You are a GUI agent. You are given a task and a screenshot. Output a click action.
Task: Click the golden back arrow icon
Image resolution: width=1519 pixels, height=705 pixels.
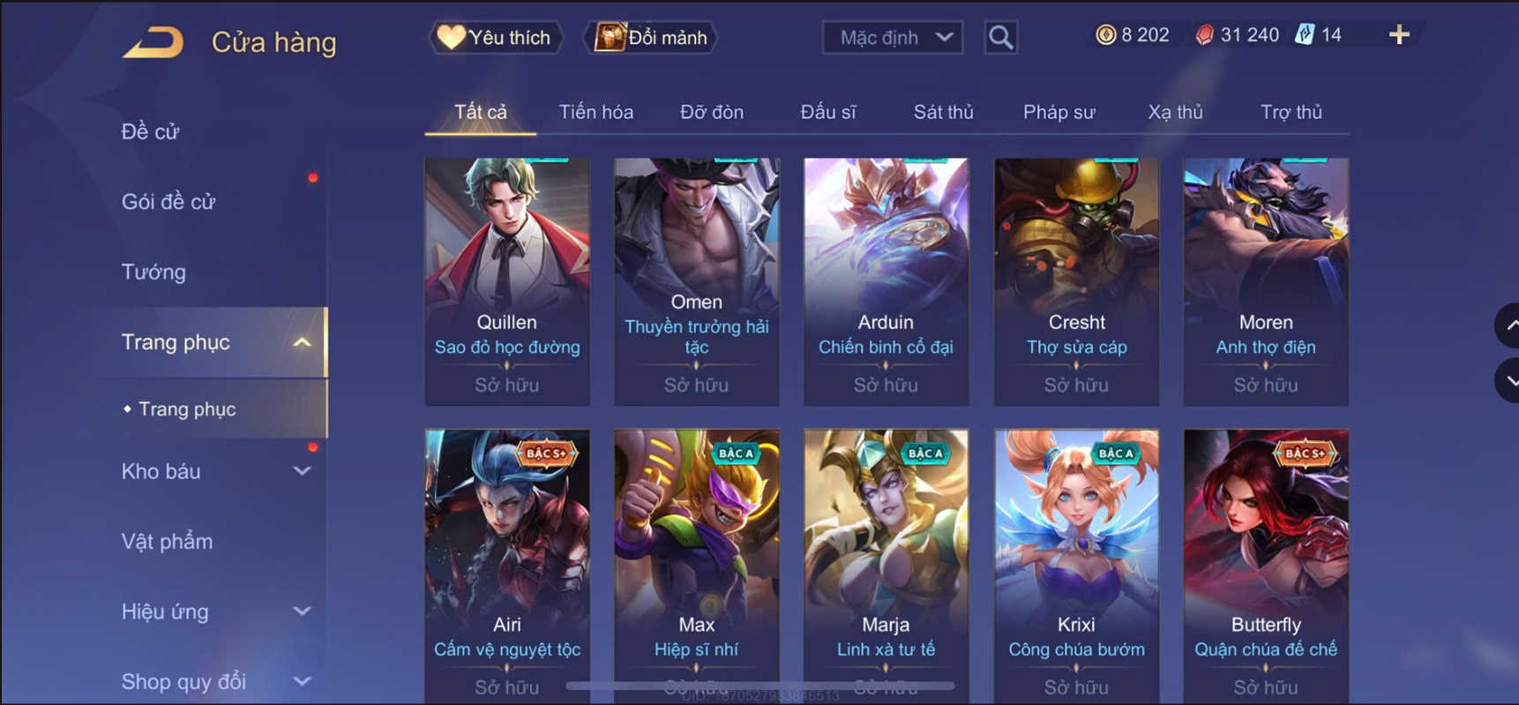pos(153,41)
